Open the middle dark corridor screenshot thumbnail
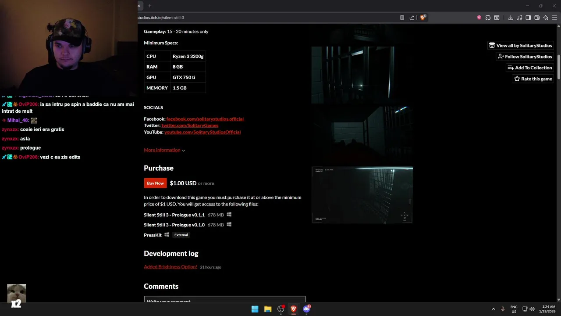The width and height of the screenshot is (561, 316). coord(362,135)
